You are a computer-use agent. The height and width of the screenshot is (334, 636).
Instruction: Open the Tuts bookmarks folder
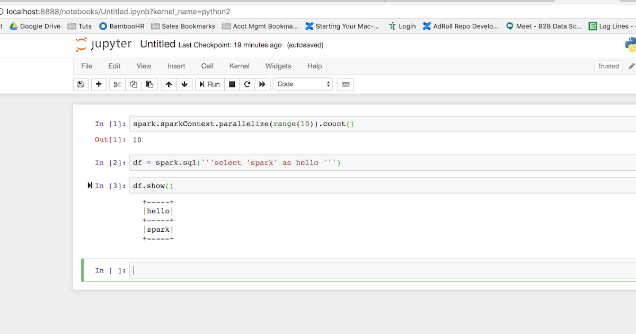(79, 26)
